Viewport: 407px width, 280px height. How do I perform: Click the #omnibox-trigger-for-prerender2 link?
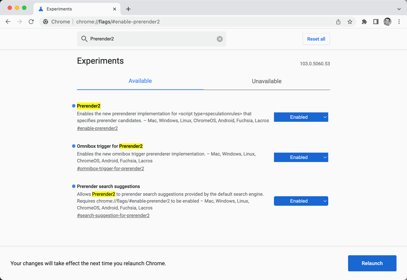point(110,169)
